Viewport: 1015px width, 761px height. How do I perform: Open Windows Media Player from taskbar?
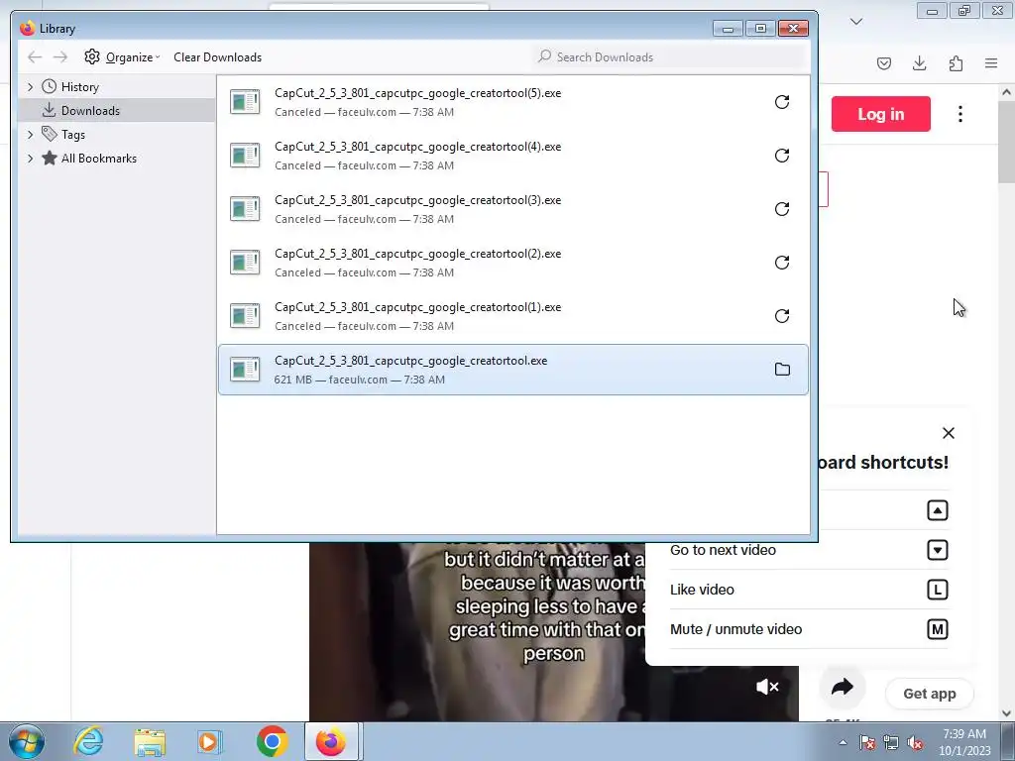pos(210,741)
